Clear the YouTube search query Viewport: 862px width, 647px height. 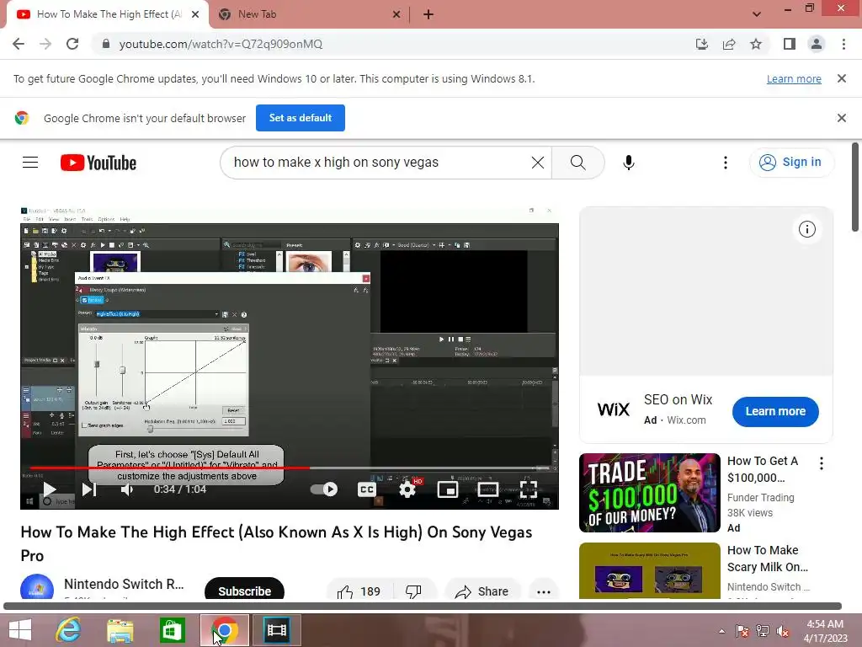(x=538, y=163)
